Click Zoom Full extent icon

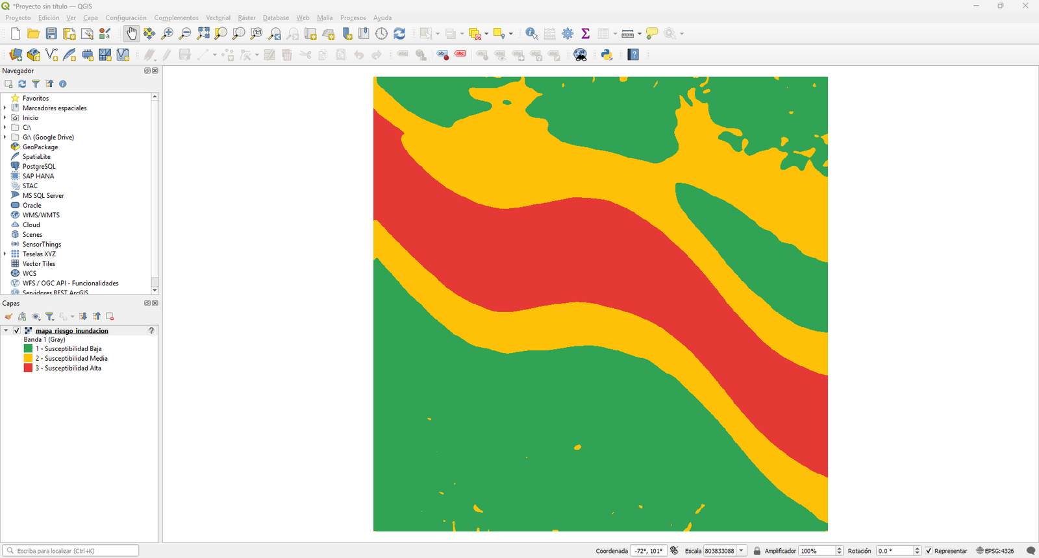(203, 34)
